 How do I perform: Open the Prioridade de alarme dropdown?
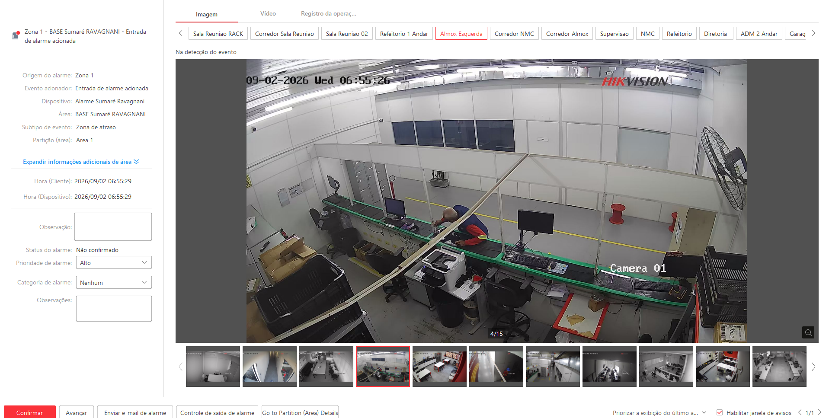114,262
